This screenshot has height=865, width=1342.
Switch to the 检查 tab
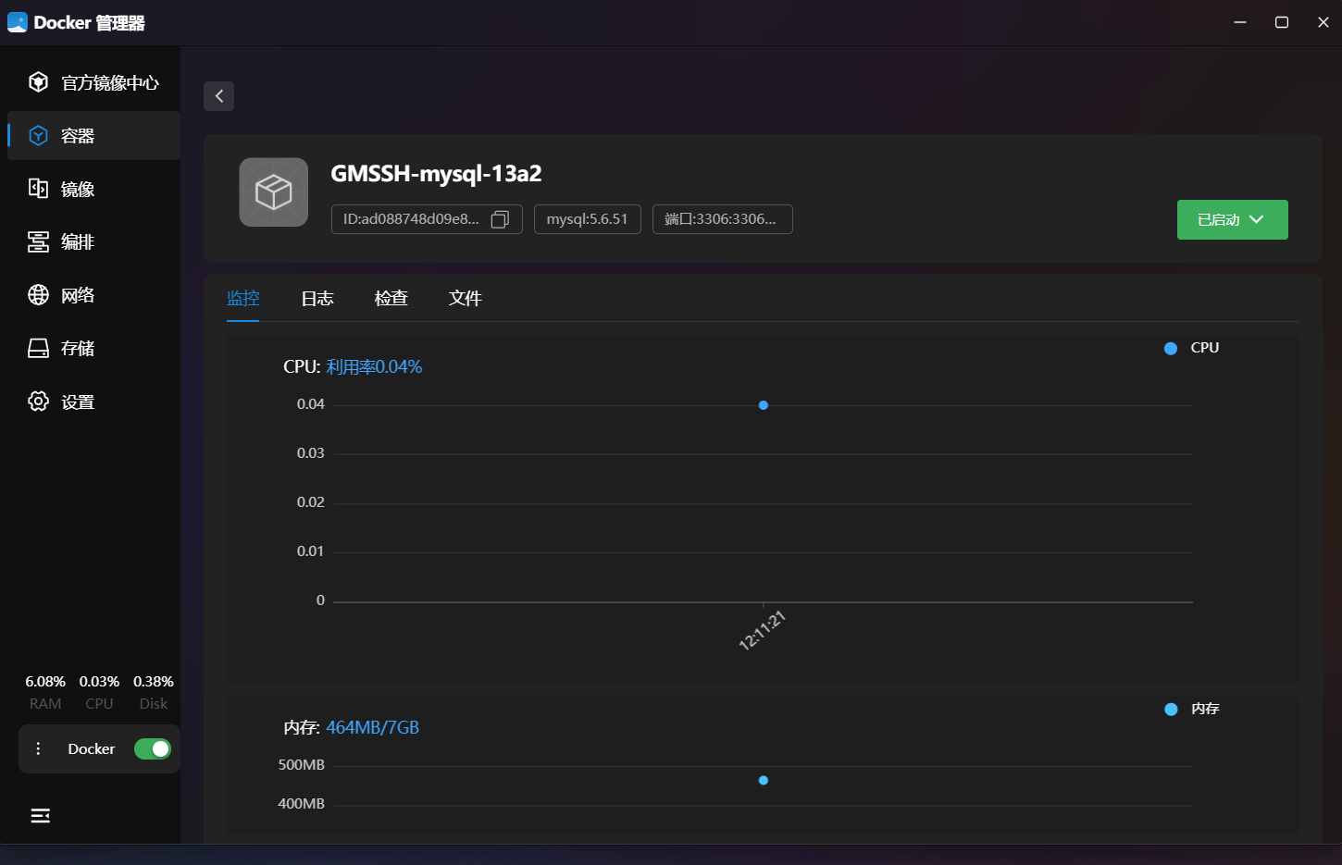coord(391,298)
